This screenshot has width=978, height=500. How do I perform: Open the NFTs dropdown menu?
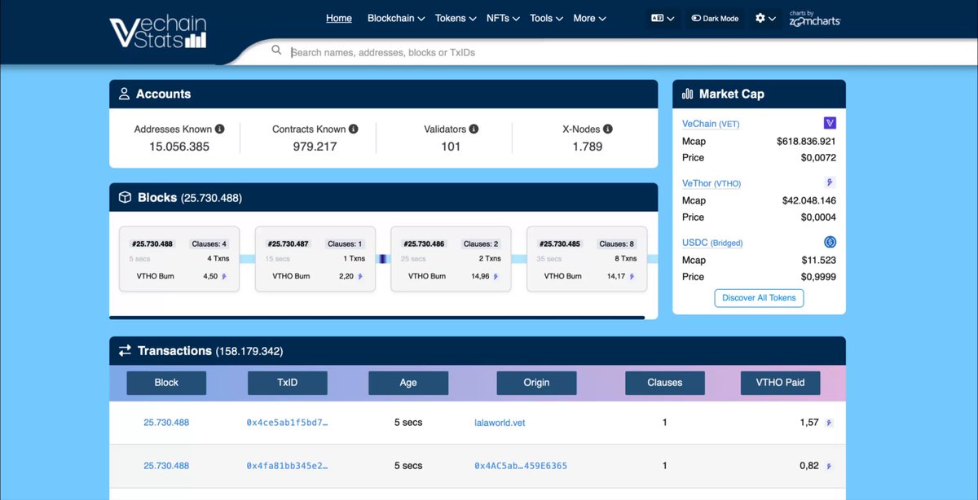point(503,18)
